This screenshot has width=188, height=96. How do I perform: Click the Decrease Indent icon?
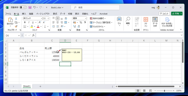tap(54, 26)
